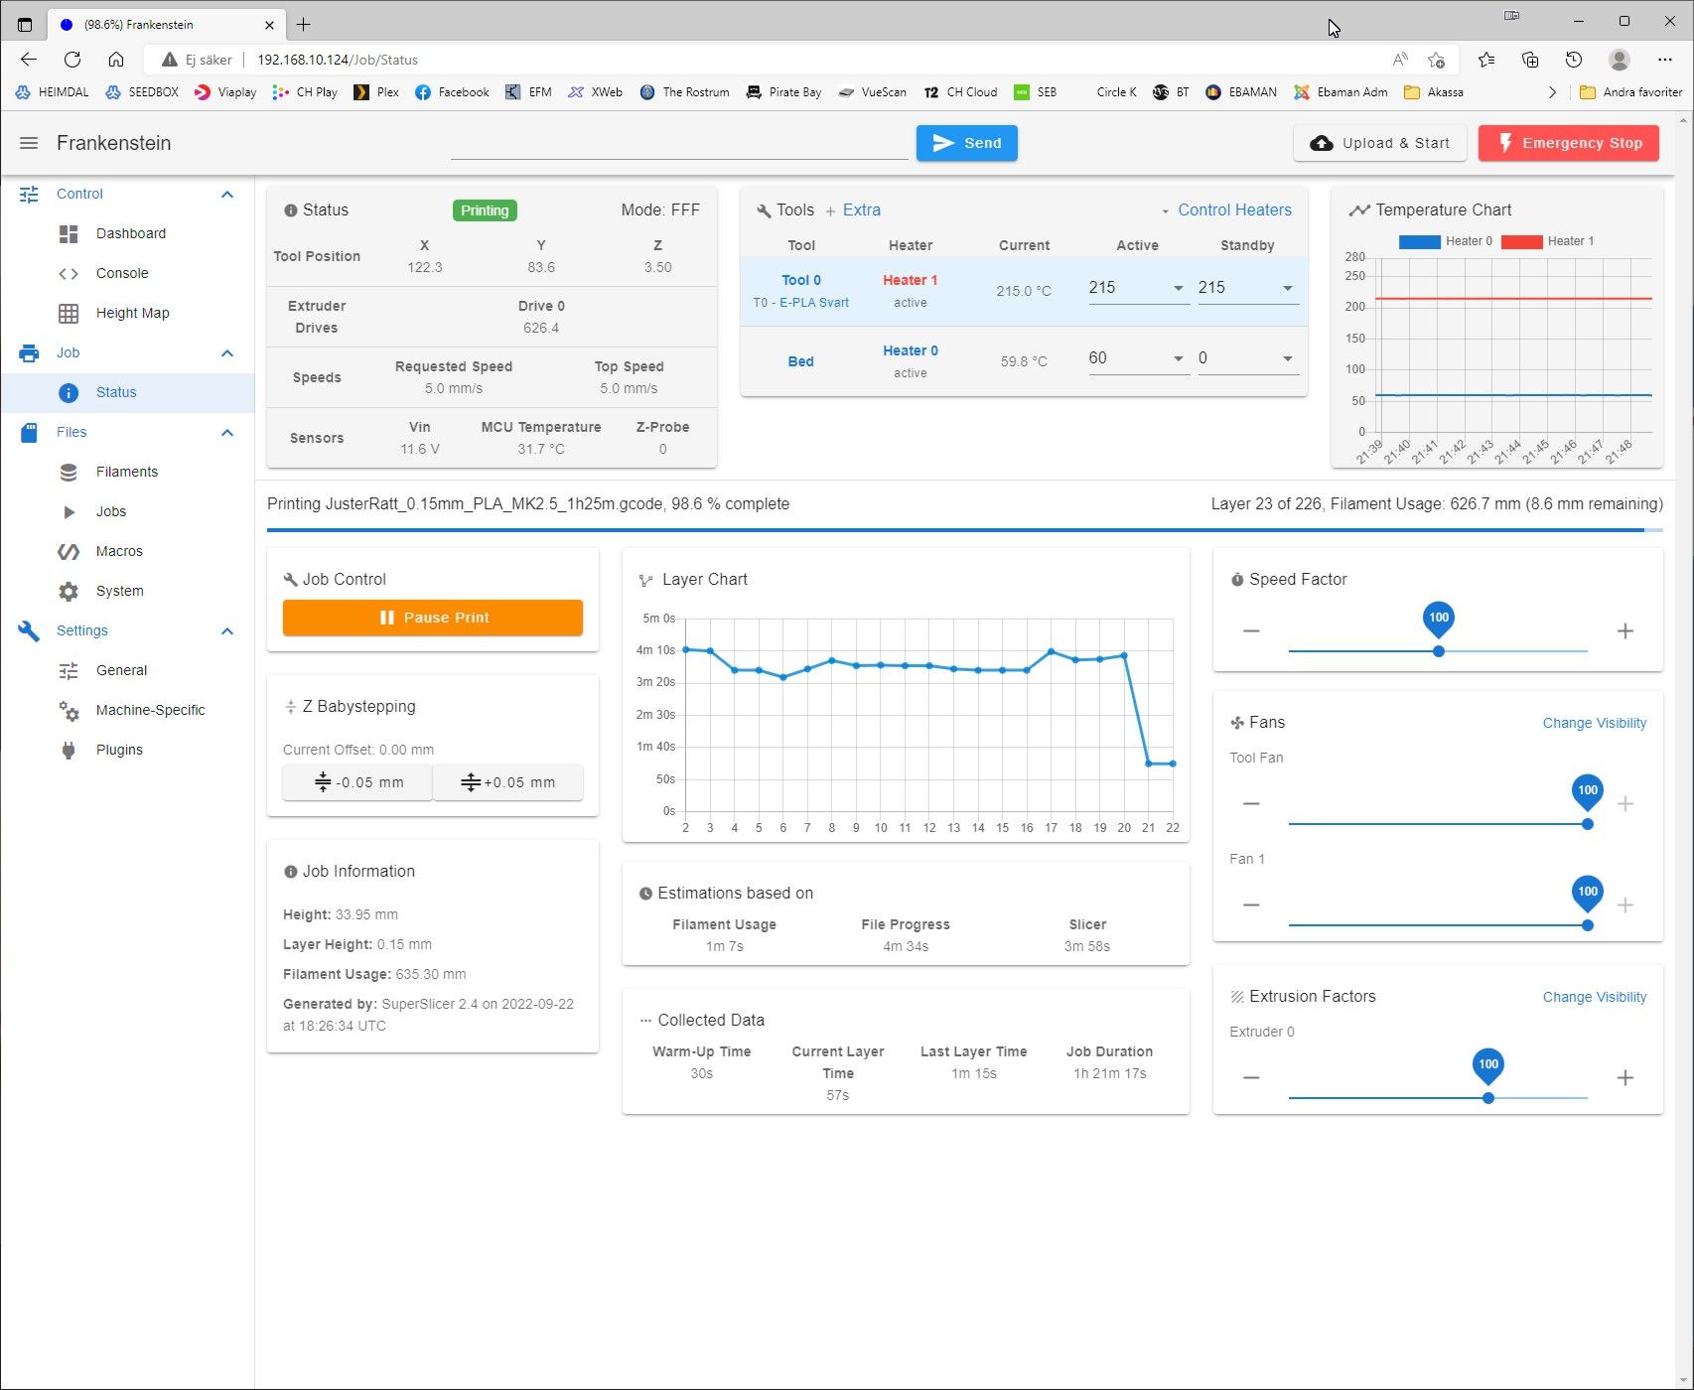Decrease Speed Factor with minus icon
Image resolution: width=1694 pixels, height=1390 pixels.
pyautogui.click(x=1251, y=630)
